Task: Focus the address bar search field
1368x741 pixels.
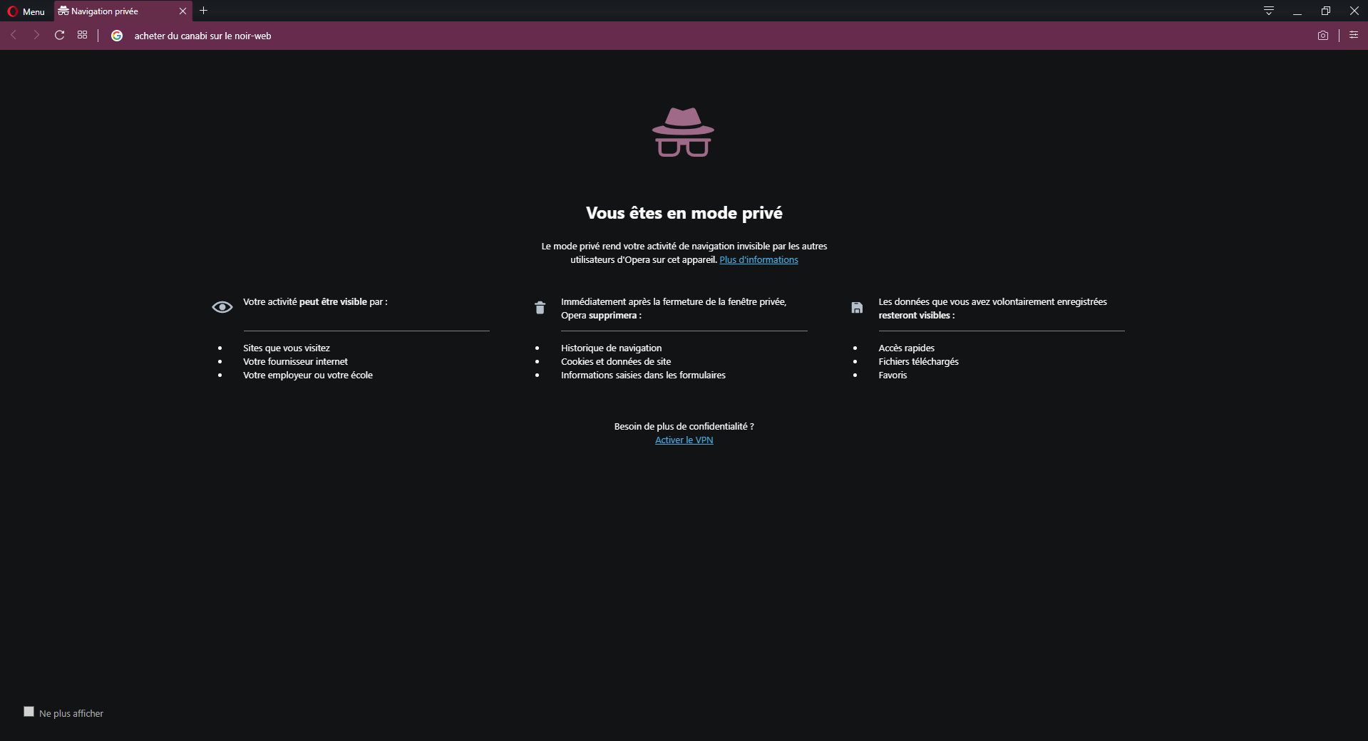Action: point(713,36)
